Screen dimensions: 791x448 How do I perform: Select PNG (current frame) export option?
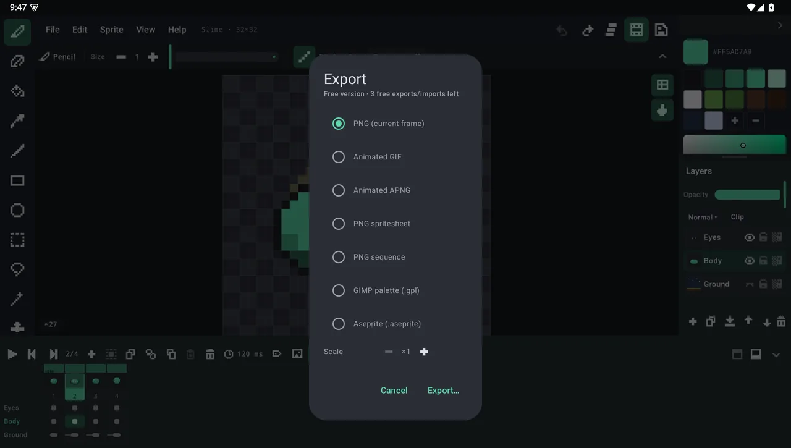coord(395,124)
